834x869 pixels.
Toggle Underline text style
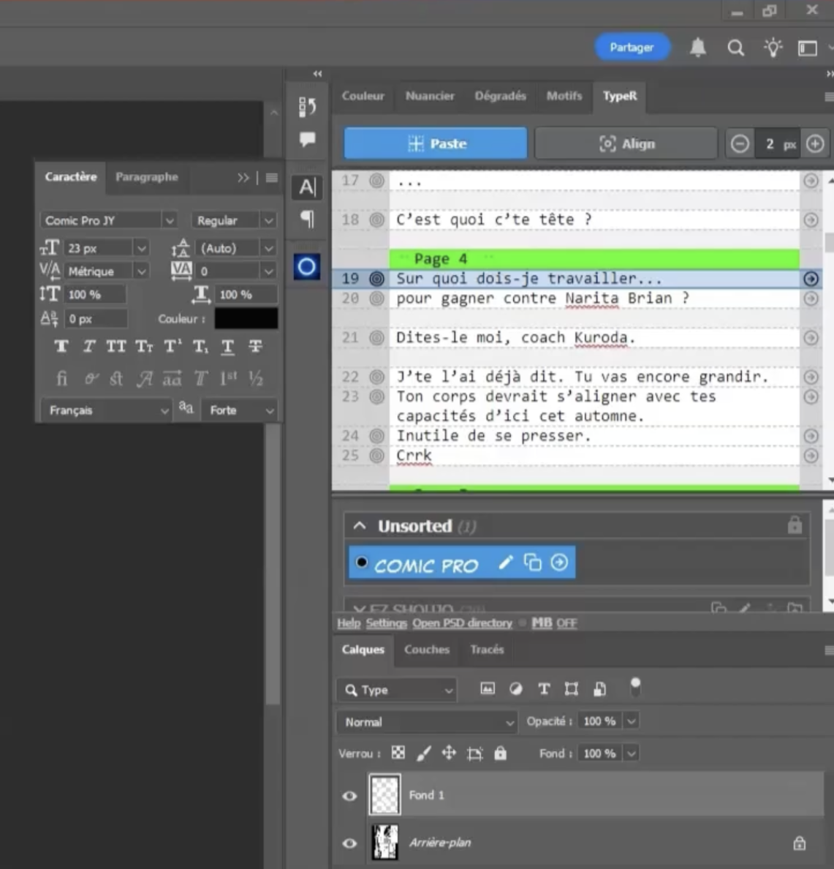[x=227, y=346]
